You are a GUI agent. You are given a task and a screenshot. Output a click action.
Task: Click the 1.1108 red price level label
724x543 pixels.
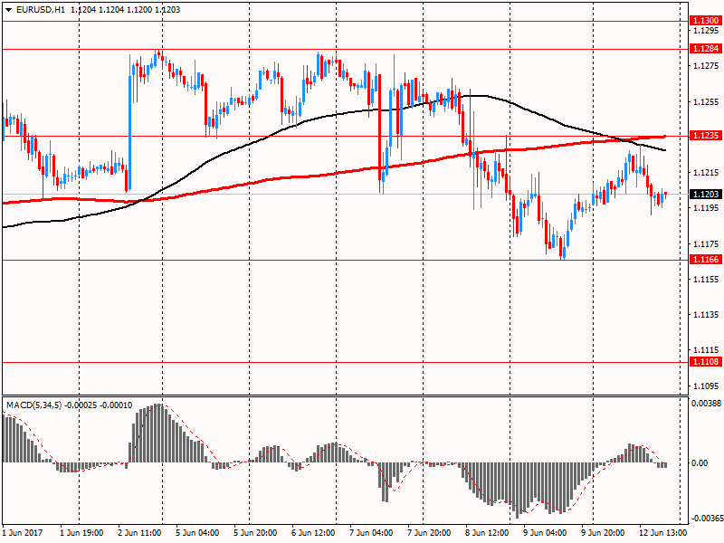point(705,361)
